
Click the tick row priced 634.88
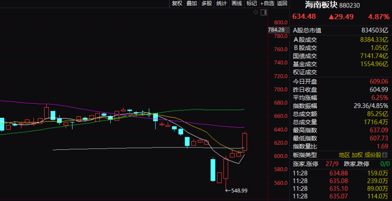click(341, 173)
